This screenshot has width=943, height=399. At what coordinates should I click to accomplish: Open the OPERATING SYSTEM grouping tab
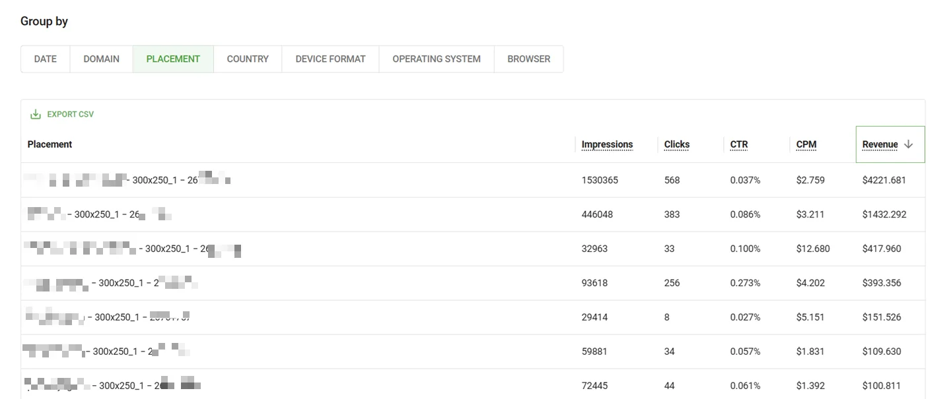click(436, 59)
